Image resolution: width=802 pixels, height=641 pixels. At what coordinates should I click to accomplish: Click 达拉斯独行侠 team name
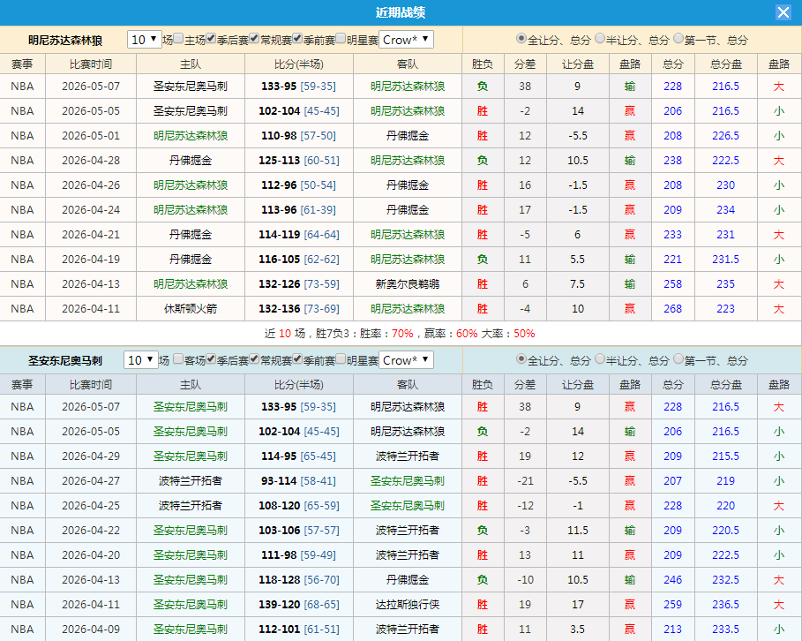click(x=407, y=605)
